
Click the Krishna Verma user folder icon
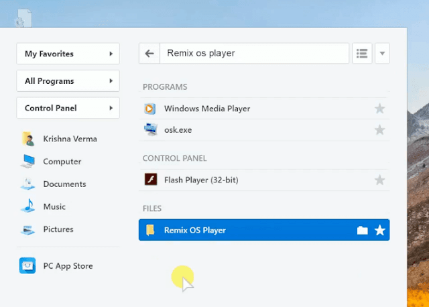(28, 139)
